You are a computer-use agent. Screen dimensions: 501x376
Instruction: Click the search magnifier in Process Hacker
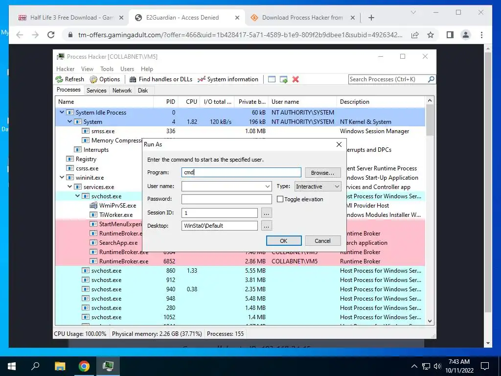tap(431, 79)
